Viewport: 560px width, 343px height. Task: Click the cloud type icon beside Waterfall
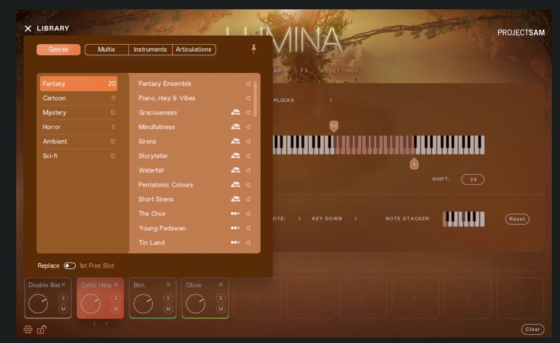click(x=235, y=171)
